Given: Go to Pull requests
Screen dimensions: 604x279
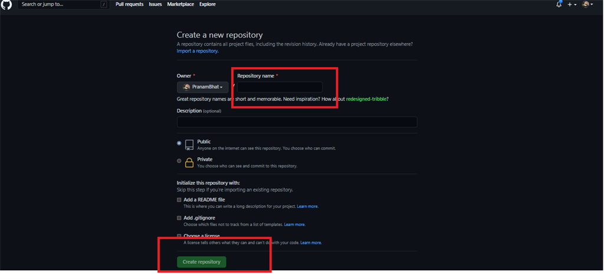Looking at the screenshot, I should coord(129,4).
